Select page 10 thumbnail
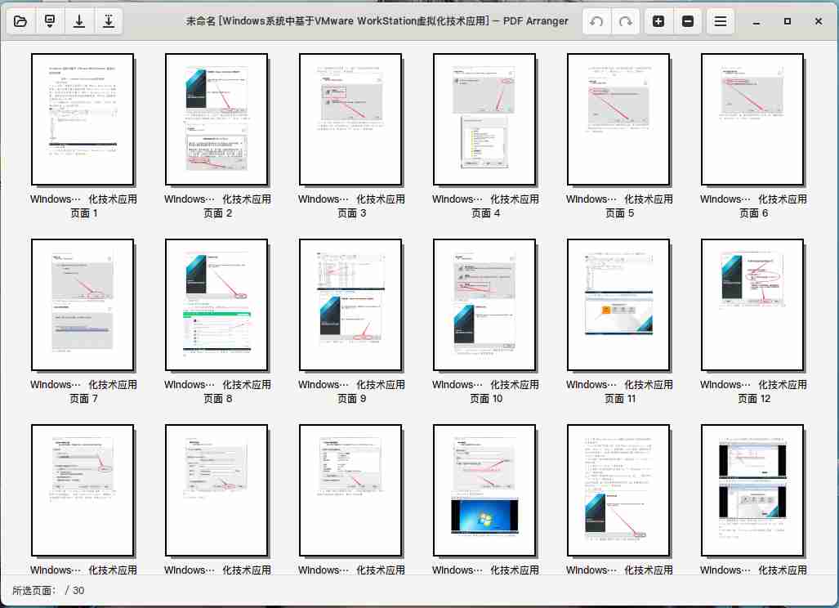The image size is (839, 608). point(484,303)
